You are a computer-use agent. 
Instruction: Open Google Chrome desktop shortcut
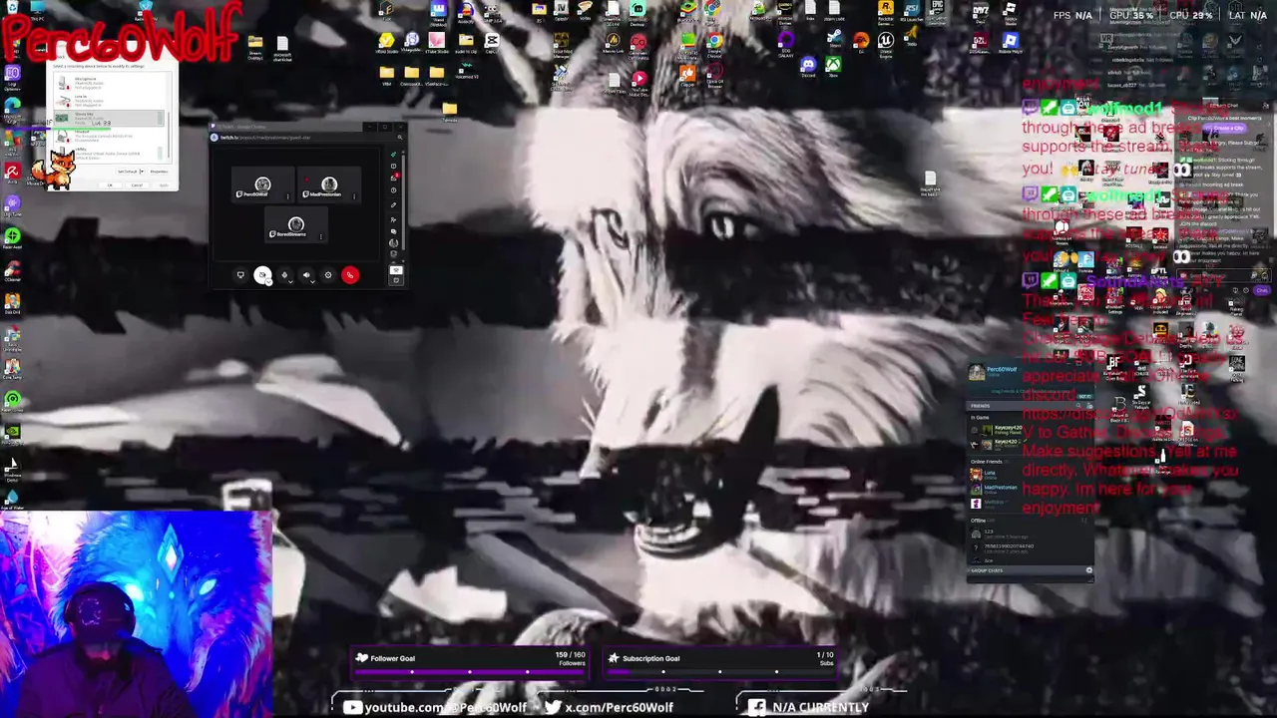click(x=714, y=43)
